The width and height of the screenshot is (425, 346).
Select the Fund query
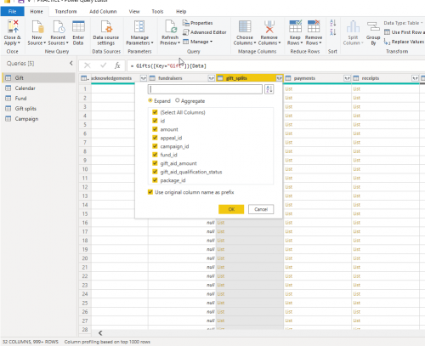(x=39, y=98)
